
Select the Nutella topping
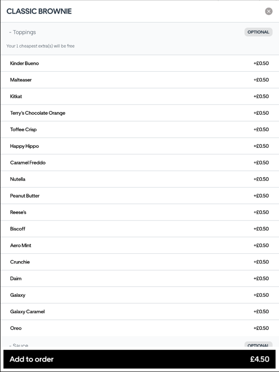(139, 179)
